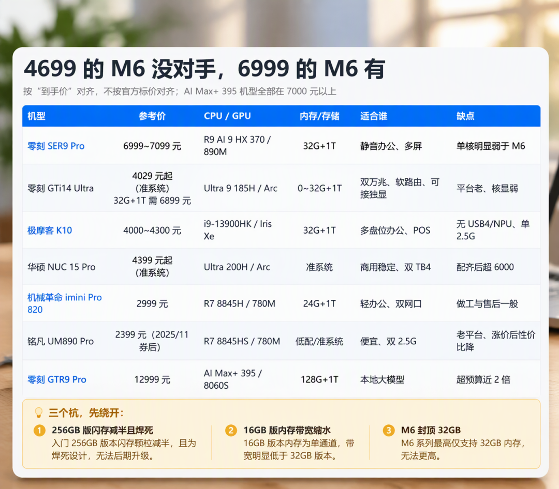
Task: Click the 16GB 版内存带宽缩水 heading
Action: click(x=287, y=430)
